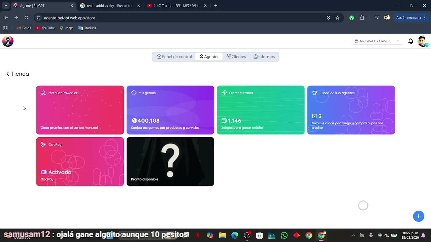Open WhatsApp from the taskbar
The height and width of the screenshot is (242, 431).
pos(284,235)
